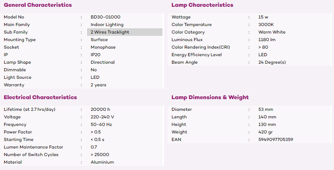This screenshot has width=334, height=170.
Task: Click the Lamp Dimensions & Weight heading
Action: point(210,97)
